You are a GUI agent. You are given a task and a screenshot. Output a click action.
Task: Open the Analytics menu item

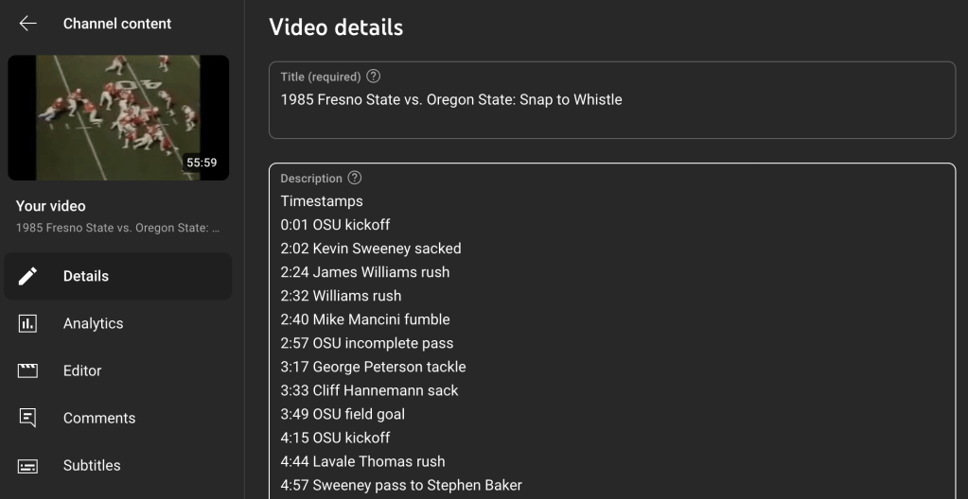(x=93, y=323)
